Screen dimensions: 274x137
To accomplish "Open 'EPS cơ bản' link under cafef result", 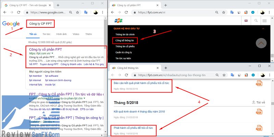I will tap(87, 109).
